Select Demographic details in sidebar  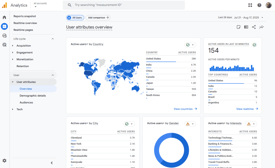tap(32, 96)
